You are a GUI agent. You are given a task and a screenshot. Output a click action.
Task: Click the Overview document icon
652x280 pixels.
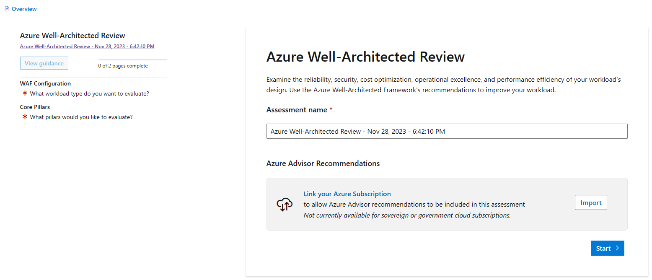tap(7, 9)
